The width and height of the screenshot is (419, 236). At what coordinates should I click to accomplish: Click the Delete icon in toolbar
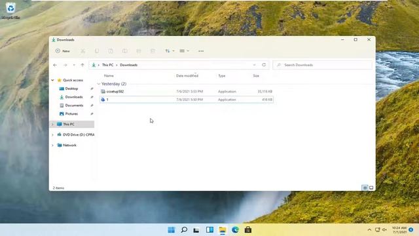153,51
